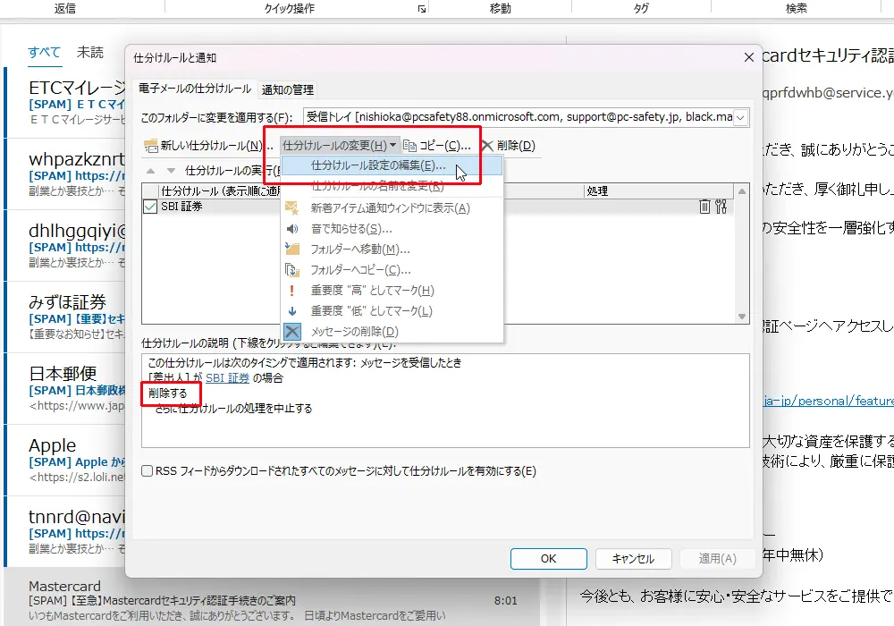Enable rules for RSS feed messages checkbox

[148, 471]
